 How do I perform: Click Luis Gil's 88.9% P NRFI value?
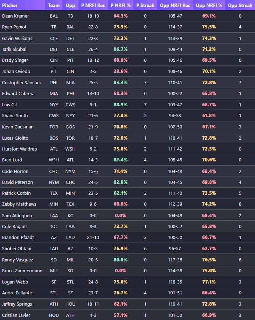coord(120,105)
